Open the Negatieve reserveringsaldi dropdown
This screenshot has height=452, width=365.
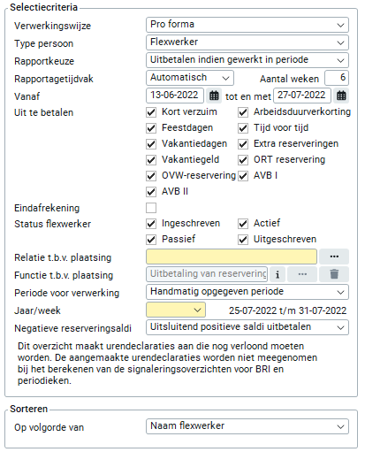(247, 327)
